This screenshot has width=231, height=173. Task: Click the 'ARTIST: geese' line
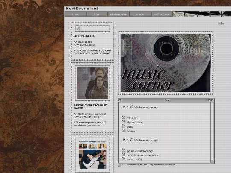[83, 42]
